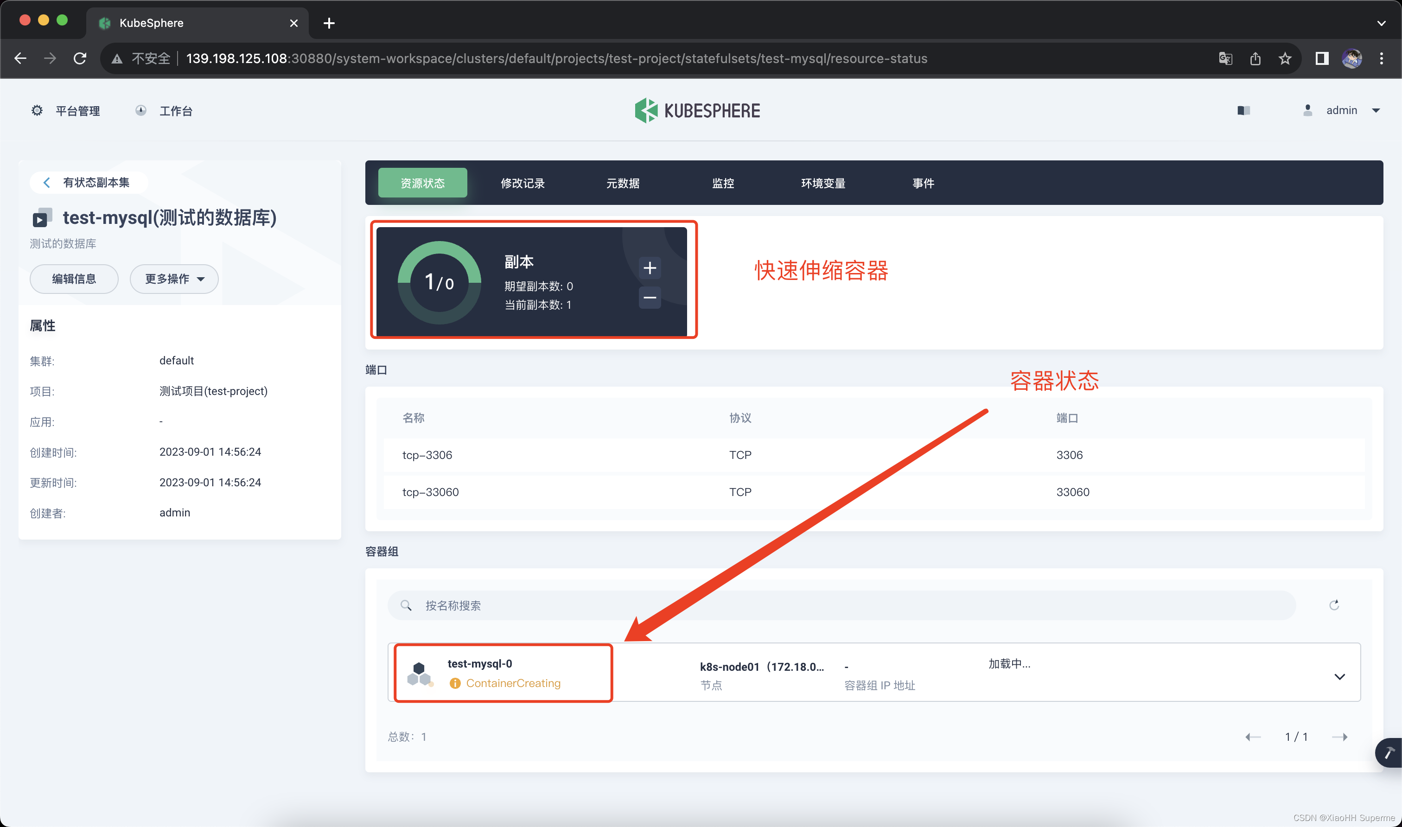Open the browser share icon

(1255, 58)
